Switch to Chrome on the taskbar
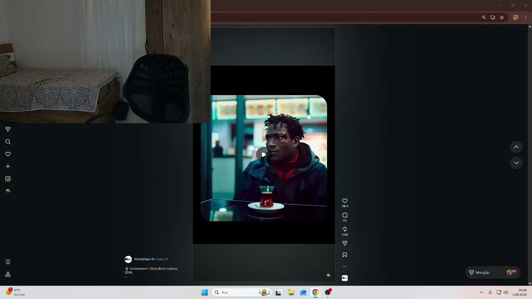 click(x=315, y=292)
